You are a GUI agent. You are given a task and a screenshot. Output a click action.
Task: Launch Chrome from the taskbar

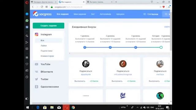[x=73, y=107]
